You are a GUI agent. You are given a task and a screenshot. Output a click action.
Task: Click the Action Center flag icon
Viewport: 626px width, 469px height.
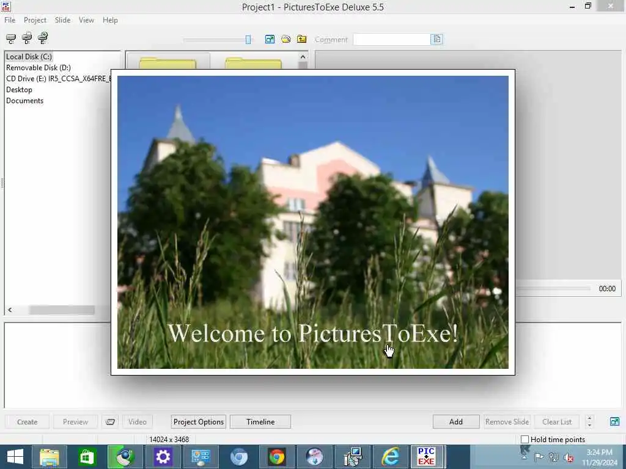pyautogui.click(x=539, y=457)
